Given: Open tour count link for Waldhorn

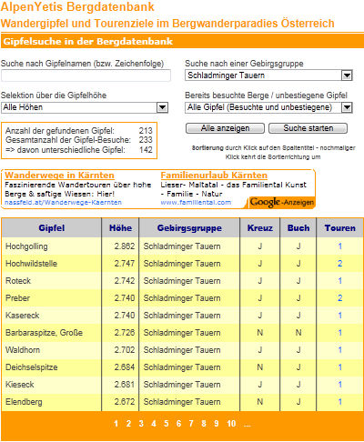Looking at the screenshot, I should click(x=340, y=350).
